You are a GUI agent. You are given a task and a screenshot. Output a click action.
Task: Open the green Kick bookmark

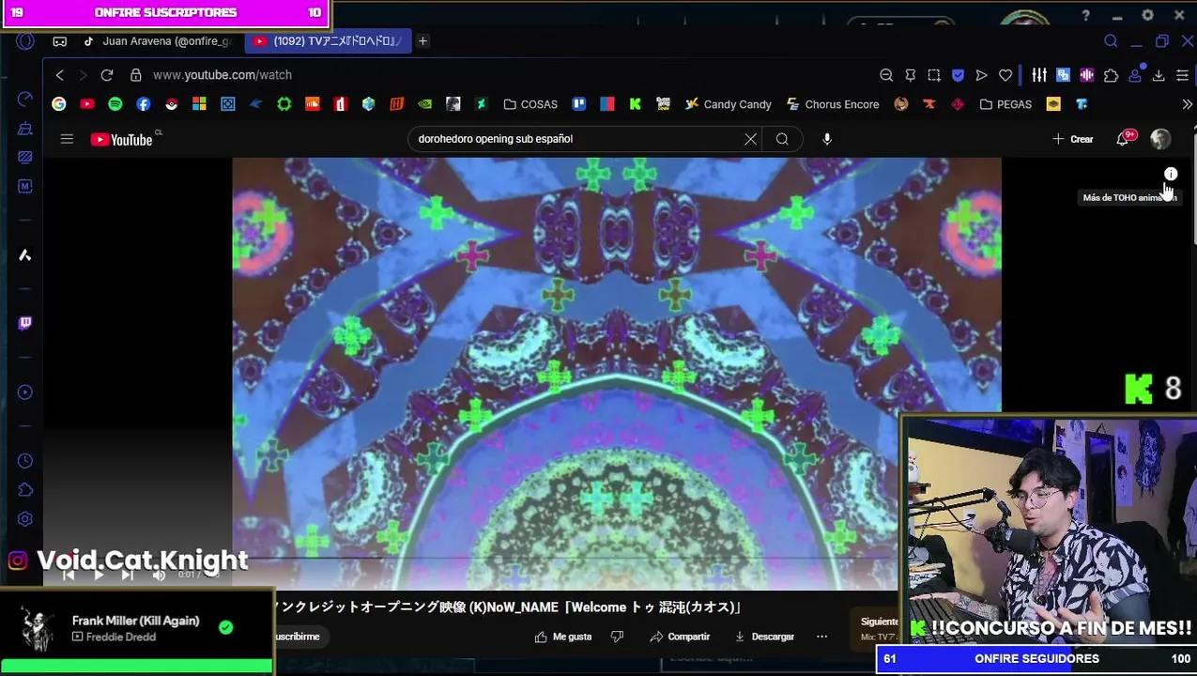tap(636, 104)
